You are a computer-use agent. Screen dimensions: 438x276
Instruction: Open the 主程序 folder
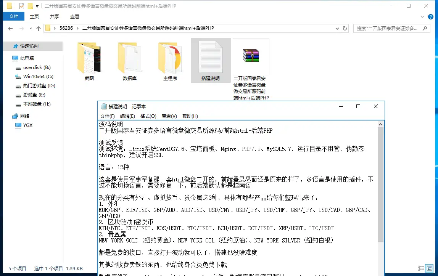point(170,57)
